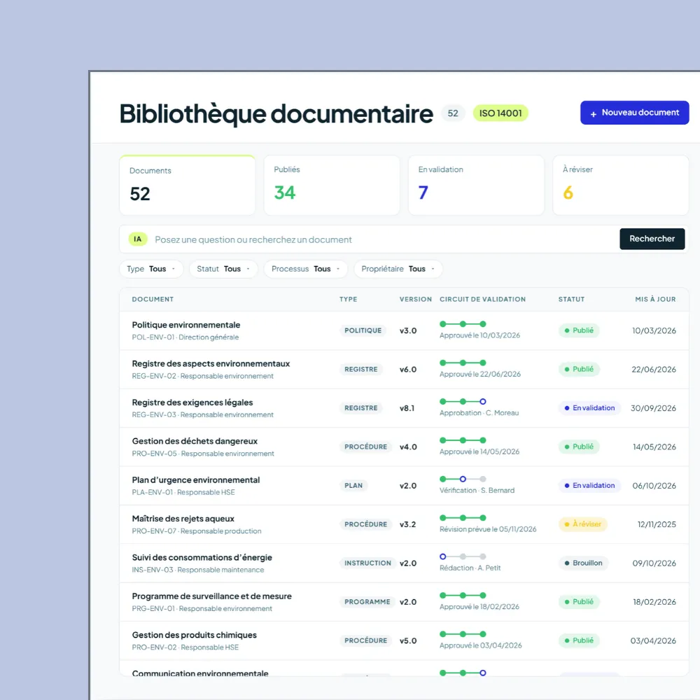Click version v8.1 cell
The height and width of the screenshot is (700, 700).
tap(407, 408)
